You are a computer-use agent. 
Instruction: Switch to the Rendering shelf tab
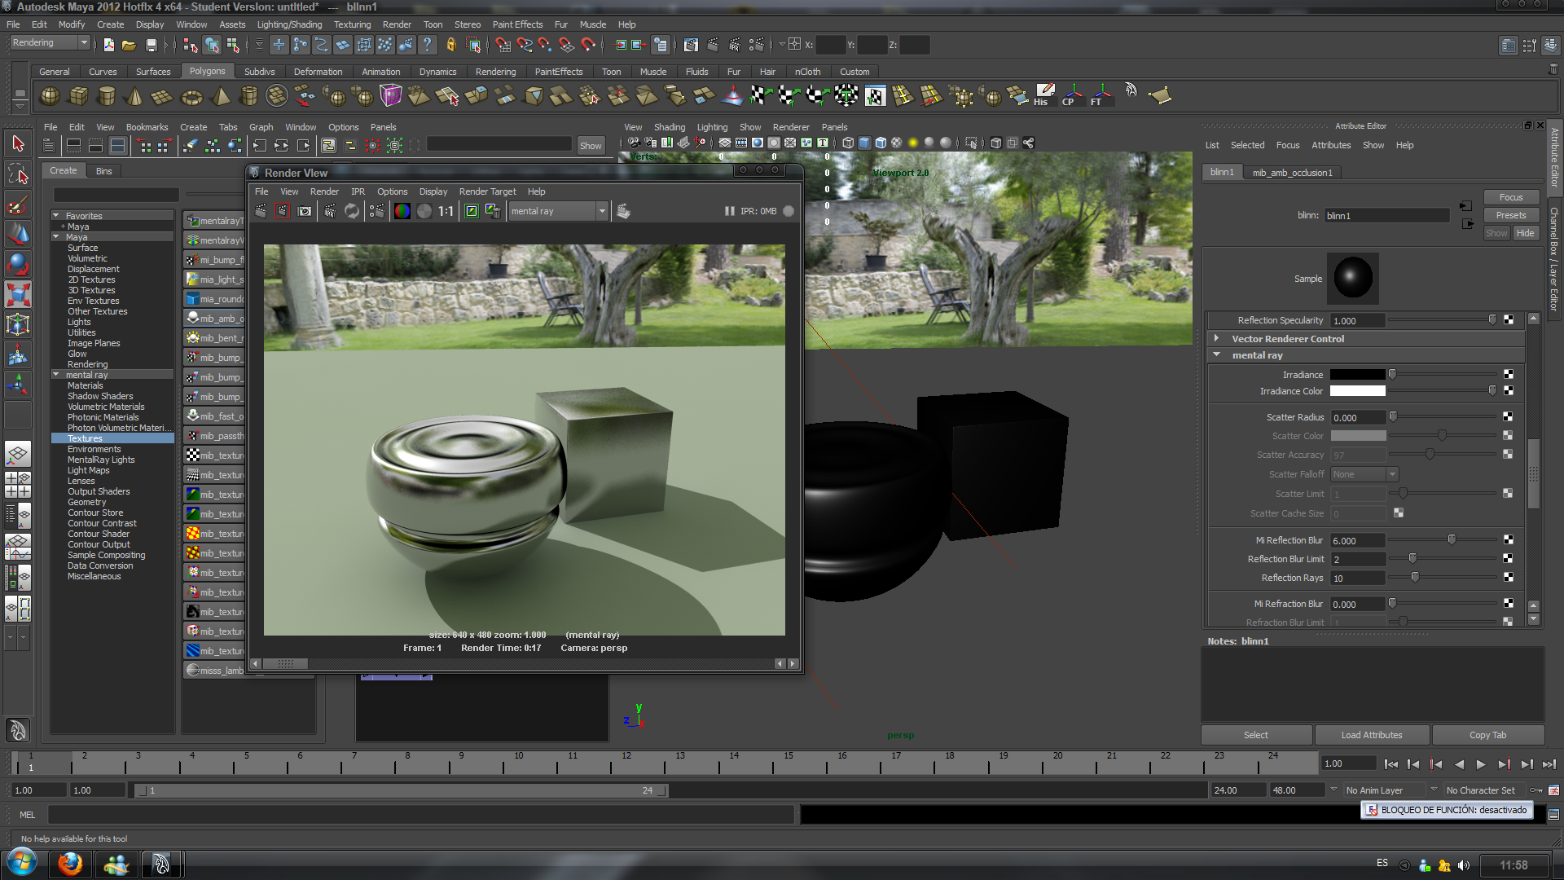pos(495,72)
